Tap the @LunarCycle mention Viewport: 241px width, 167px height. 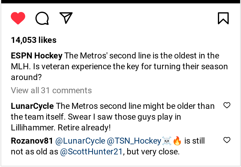tap(80, 141)
